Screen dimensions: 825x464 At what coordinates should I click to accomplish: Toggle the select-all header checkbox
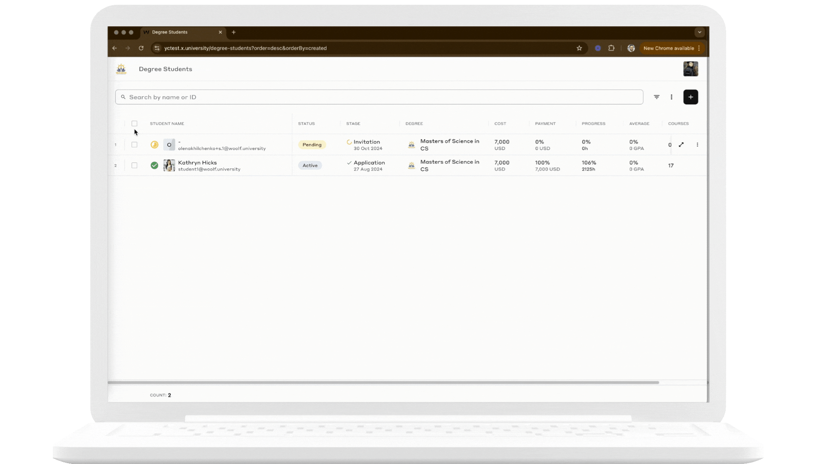(x=134, y=124)
